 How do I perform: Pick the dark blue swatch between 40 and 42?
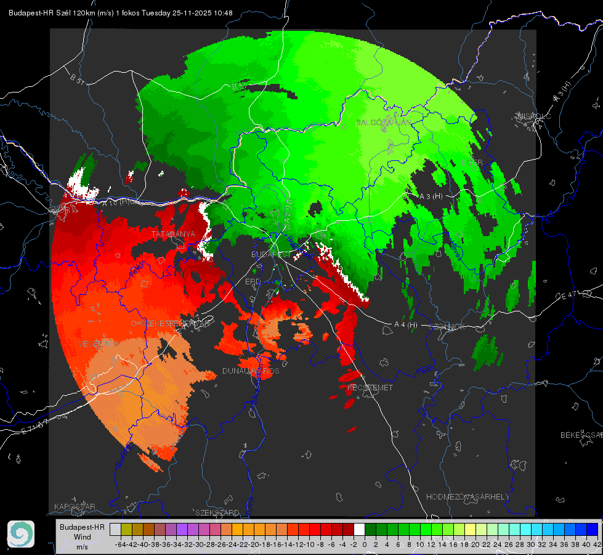[x=592, y=530]
